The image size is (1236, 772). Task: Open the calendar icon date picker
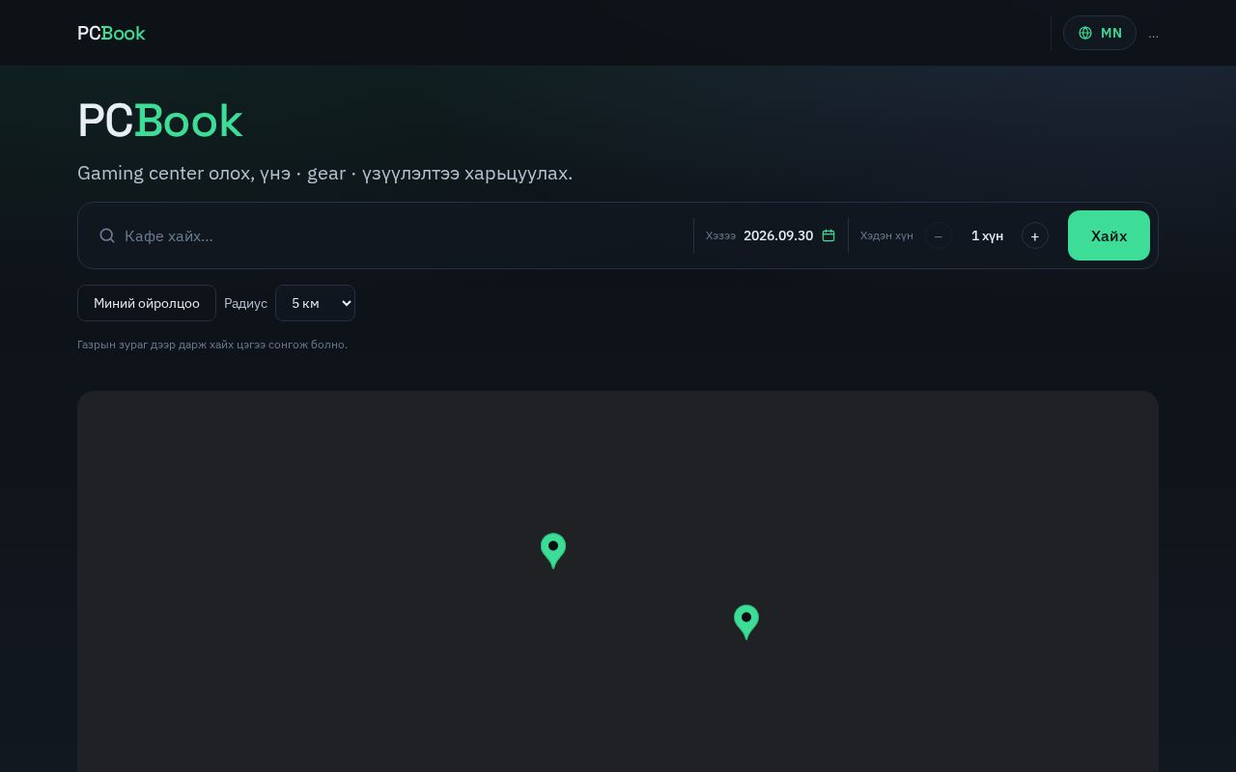pyautogui.click(x=829, y=235)
